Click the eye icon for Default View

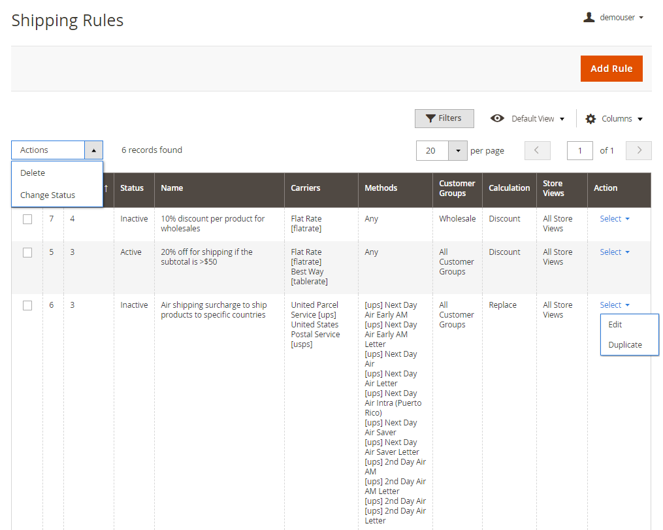click(497, 118)
